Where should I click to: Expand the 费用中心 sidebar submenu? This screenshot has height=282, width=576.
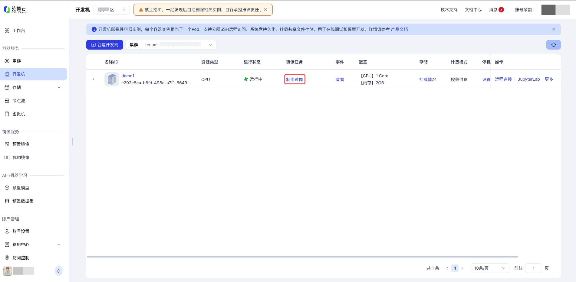[x=59, y=245]
